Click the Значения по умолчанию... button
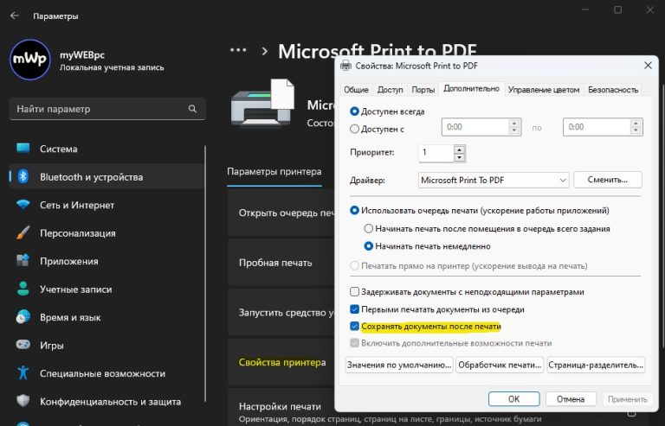Viewport: 665px width, 426px height. coord(399,366)
